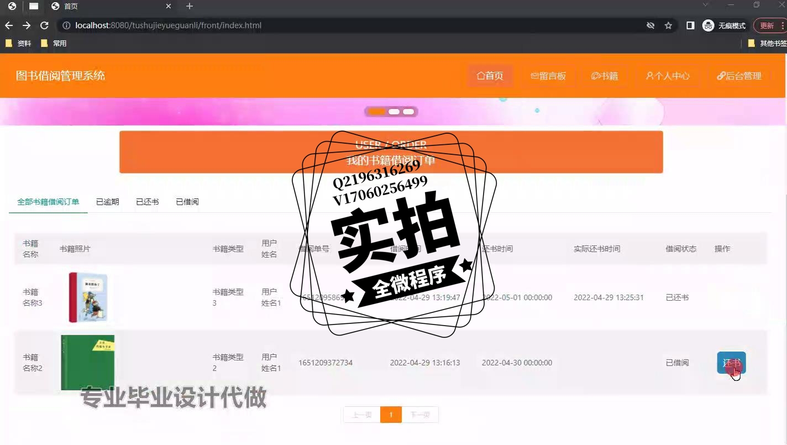Viewport: 787px width, 445px height.
Task: Click order number 1651209372734
Action: (326, 363)
